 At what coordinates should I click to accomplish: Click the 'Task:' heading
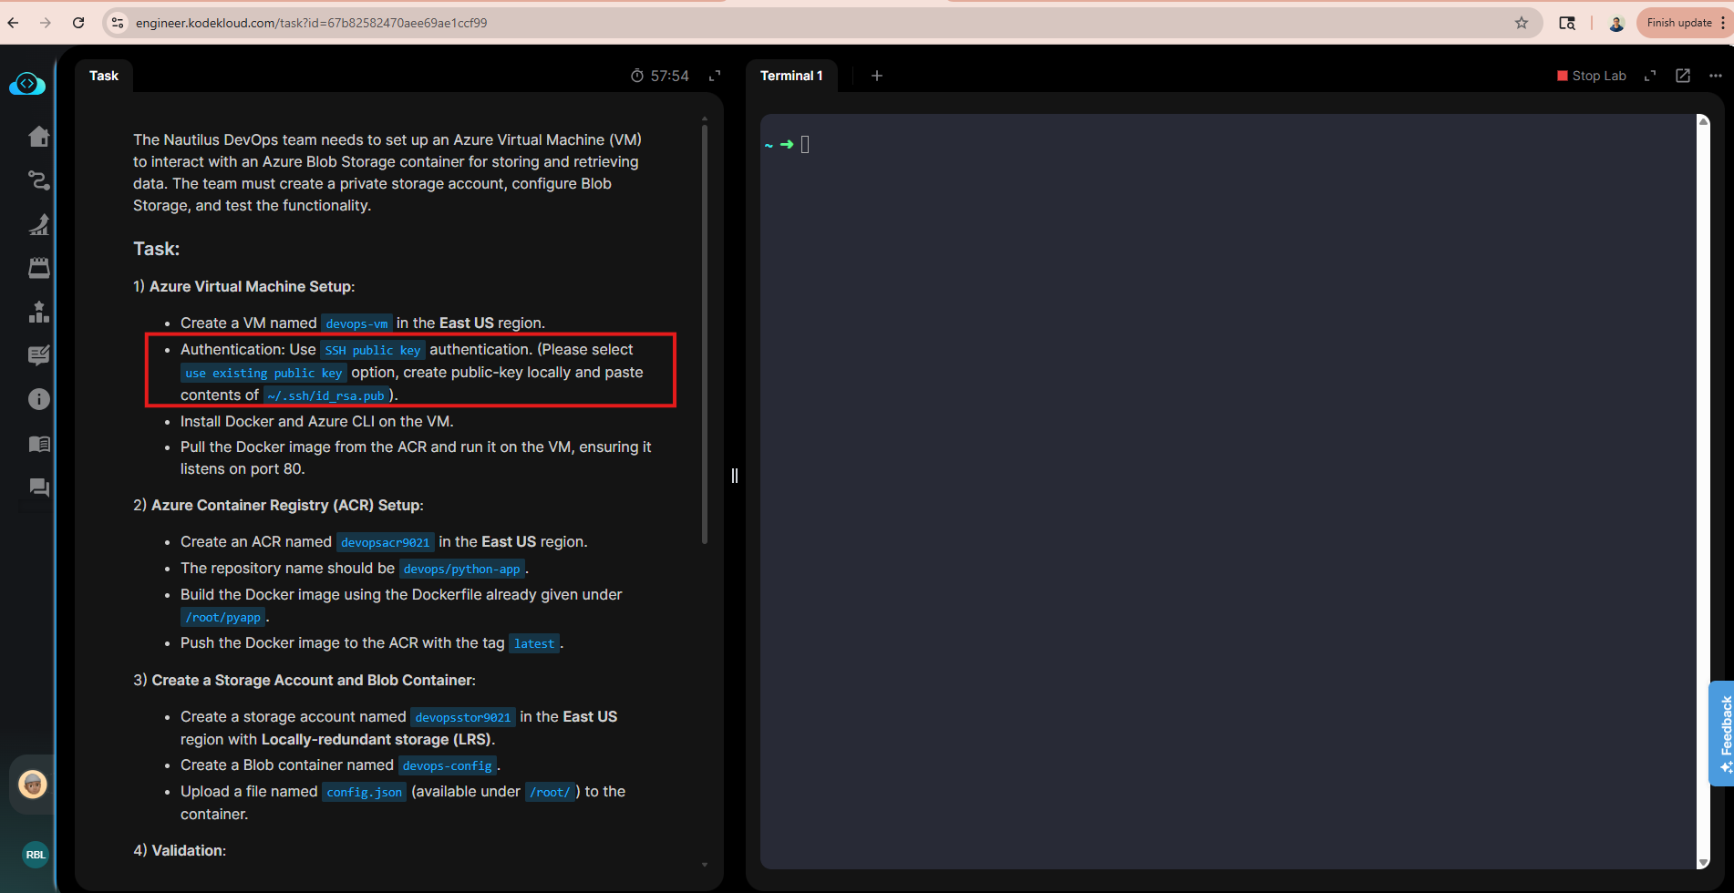157,249
